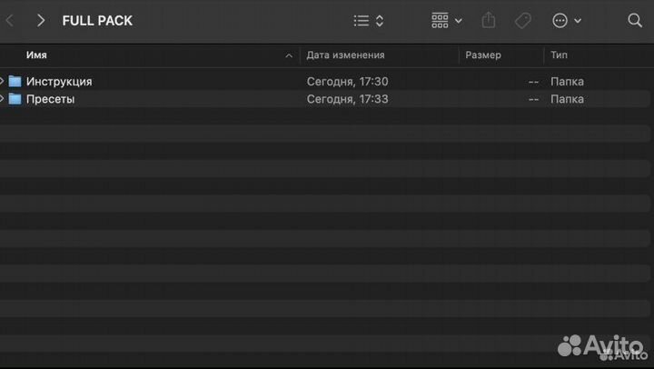Open the view switcher up-down arrows
654x369 pixels.
click(380, 20)
